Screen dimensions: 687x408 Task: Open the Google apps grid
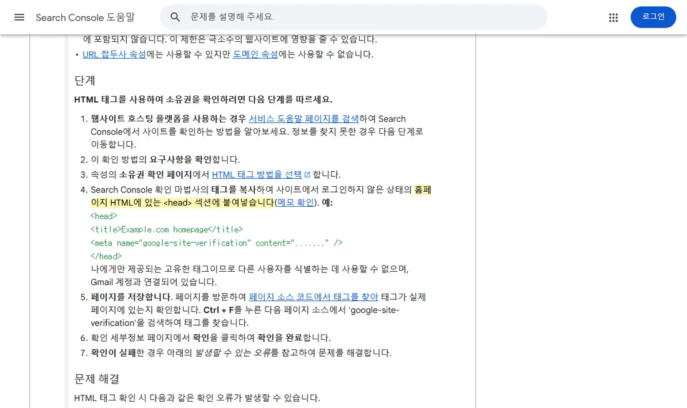613,17
